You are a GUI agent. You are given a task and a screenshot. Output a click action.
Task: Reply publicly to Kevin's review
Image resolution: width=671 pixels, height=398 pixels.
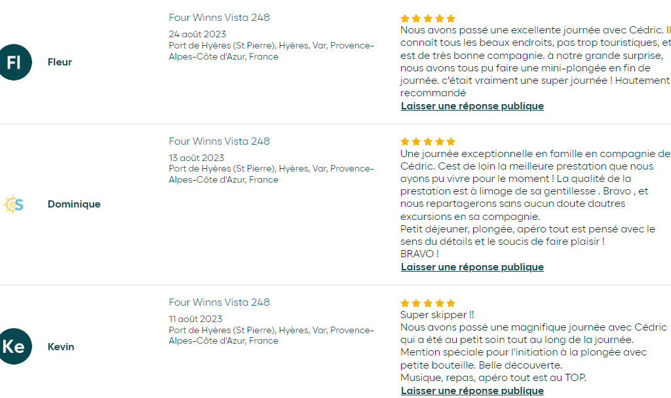(472, 391)
